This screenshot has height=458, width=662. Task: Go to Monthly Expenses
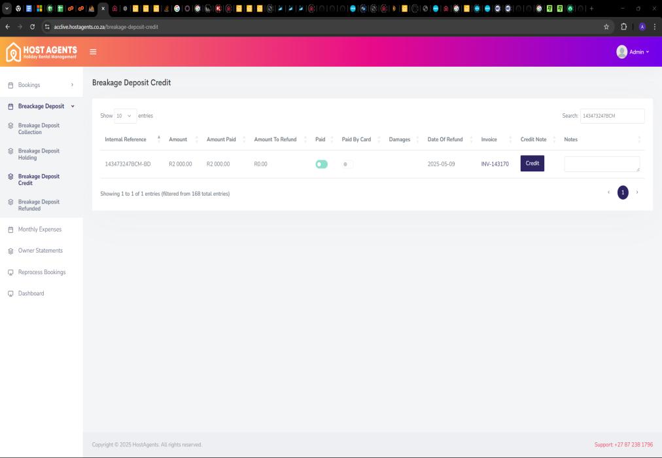pyautogui.click(x=39, y=230)
